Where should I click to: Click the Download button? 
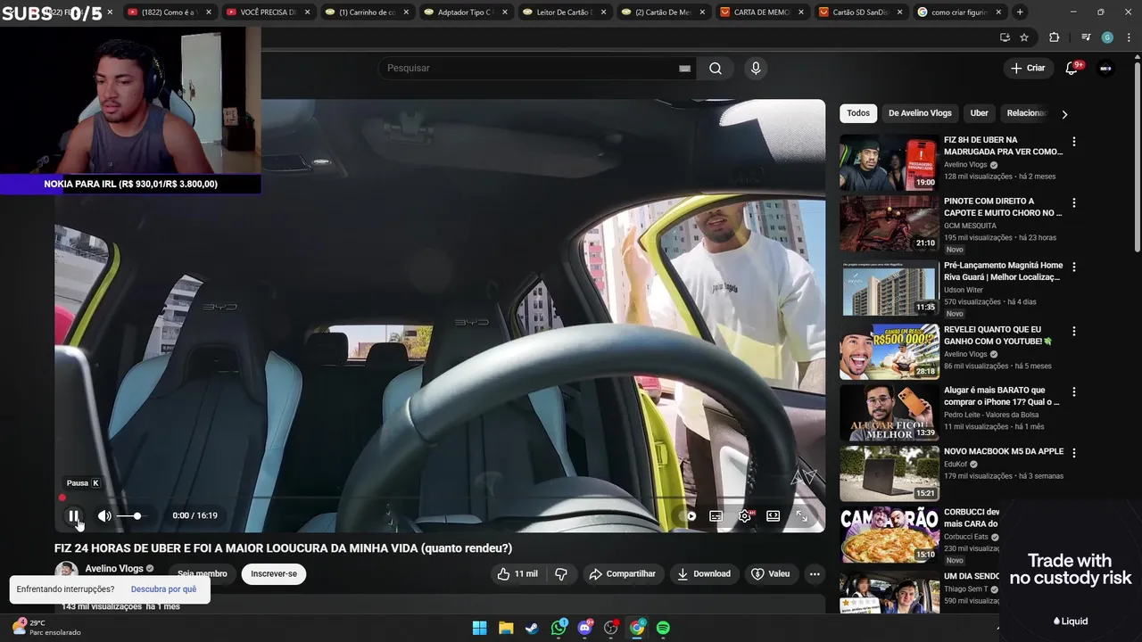point(703,574)
